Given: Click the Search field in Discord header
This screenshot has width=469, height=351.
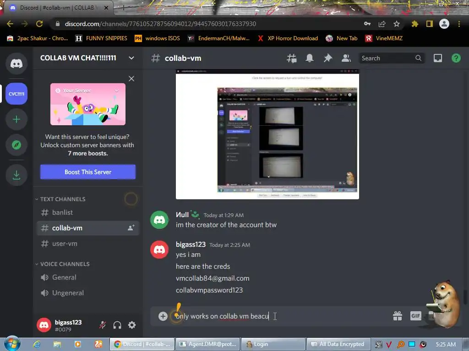Looking at the screenshot, I should click(392, 58).
